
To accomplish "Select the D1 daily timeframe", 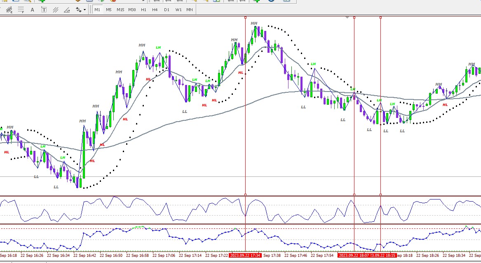I will coord(167,10).
